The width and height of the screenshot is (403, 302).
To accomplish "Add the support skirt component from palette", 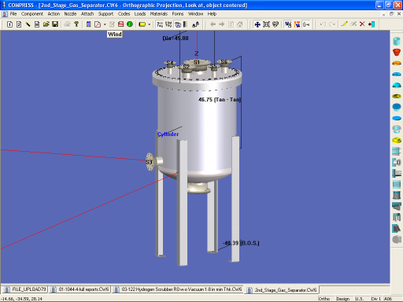I will (397, 195).
